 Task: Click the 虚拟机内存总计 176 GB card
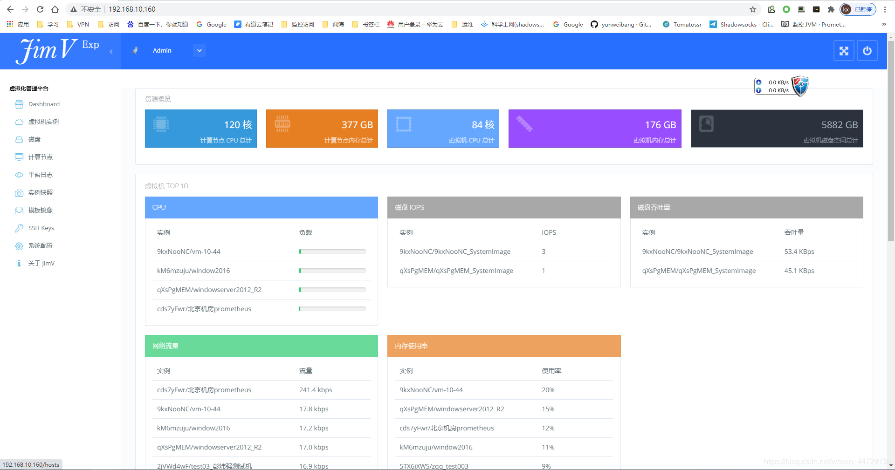(595, 129)
